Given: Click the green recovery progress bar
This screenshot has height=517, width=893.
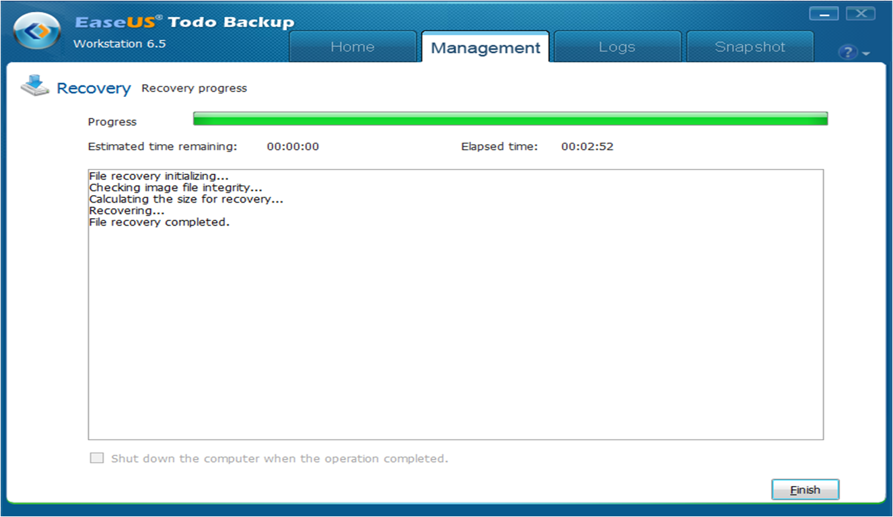Looking at the screenshot, I should [510, 119].
